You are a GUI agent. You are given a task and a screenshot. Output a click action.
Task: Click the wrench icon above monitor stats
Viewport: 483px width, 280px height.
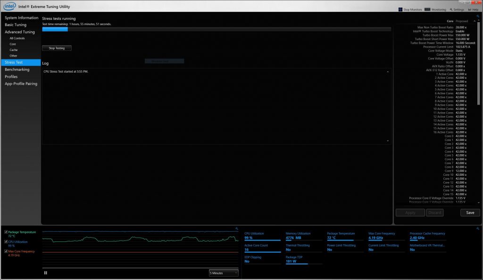tap(478, 229)
